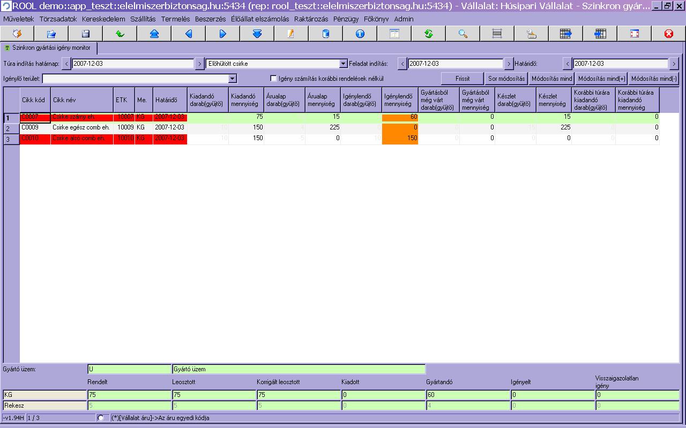Image resolution: width=686 pixels, height=428 pixels.
Task: Click the 'Frissít' button
Action: 462,79
